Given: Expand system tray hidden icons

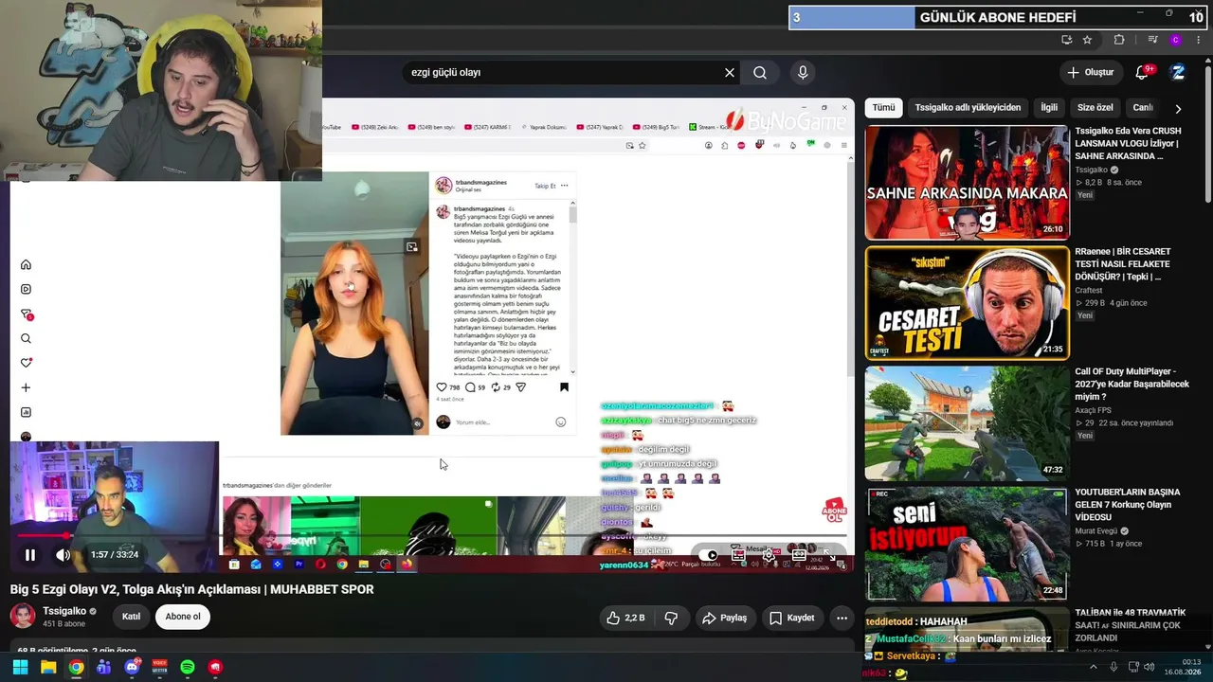Looking at the screenshot, I should [1093, 668].
